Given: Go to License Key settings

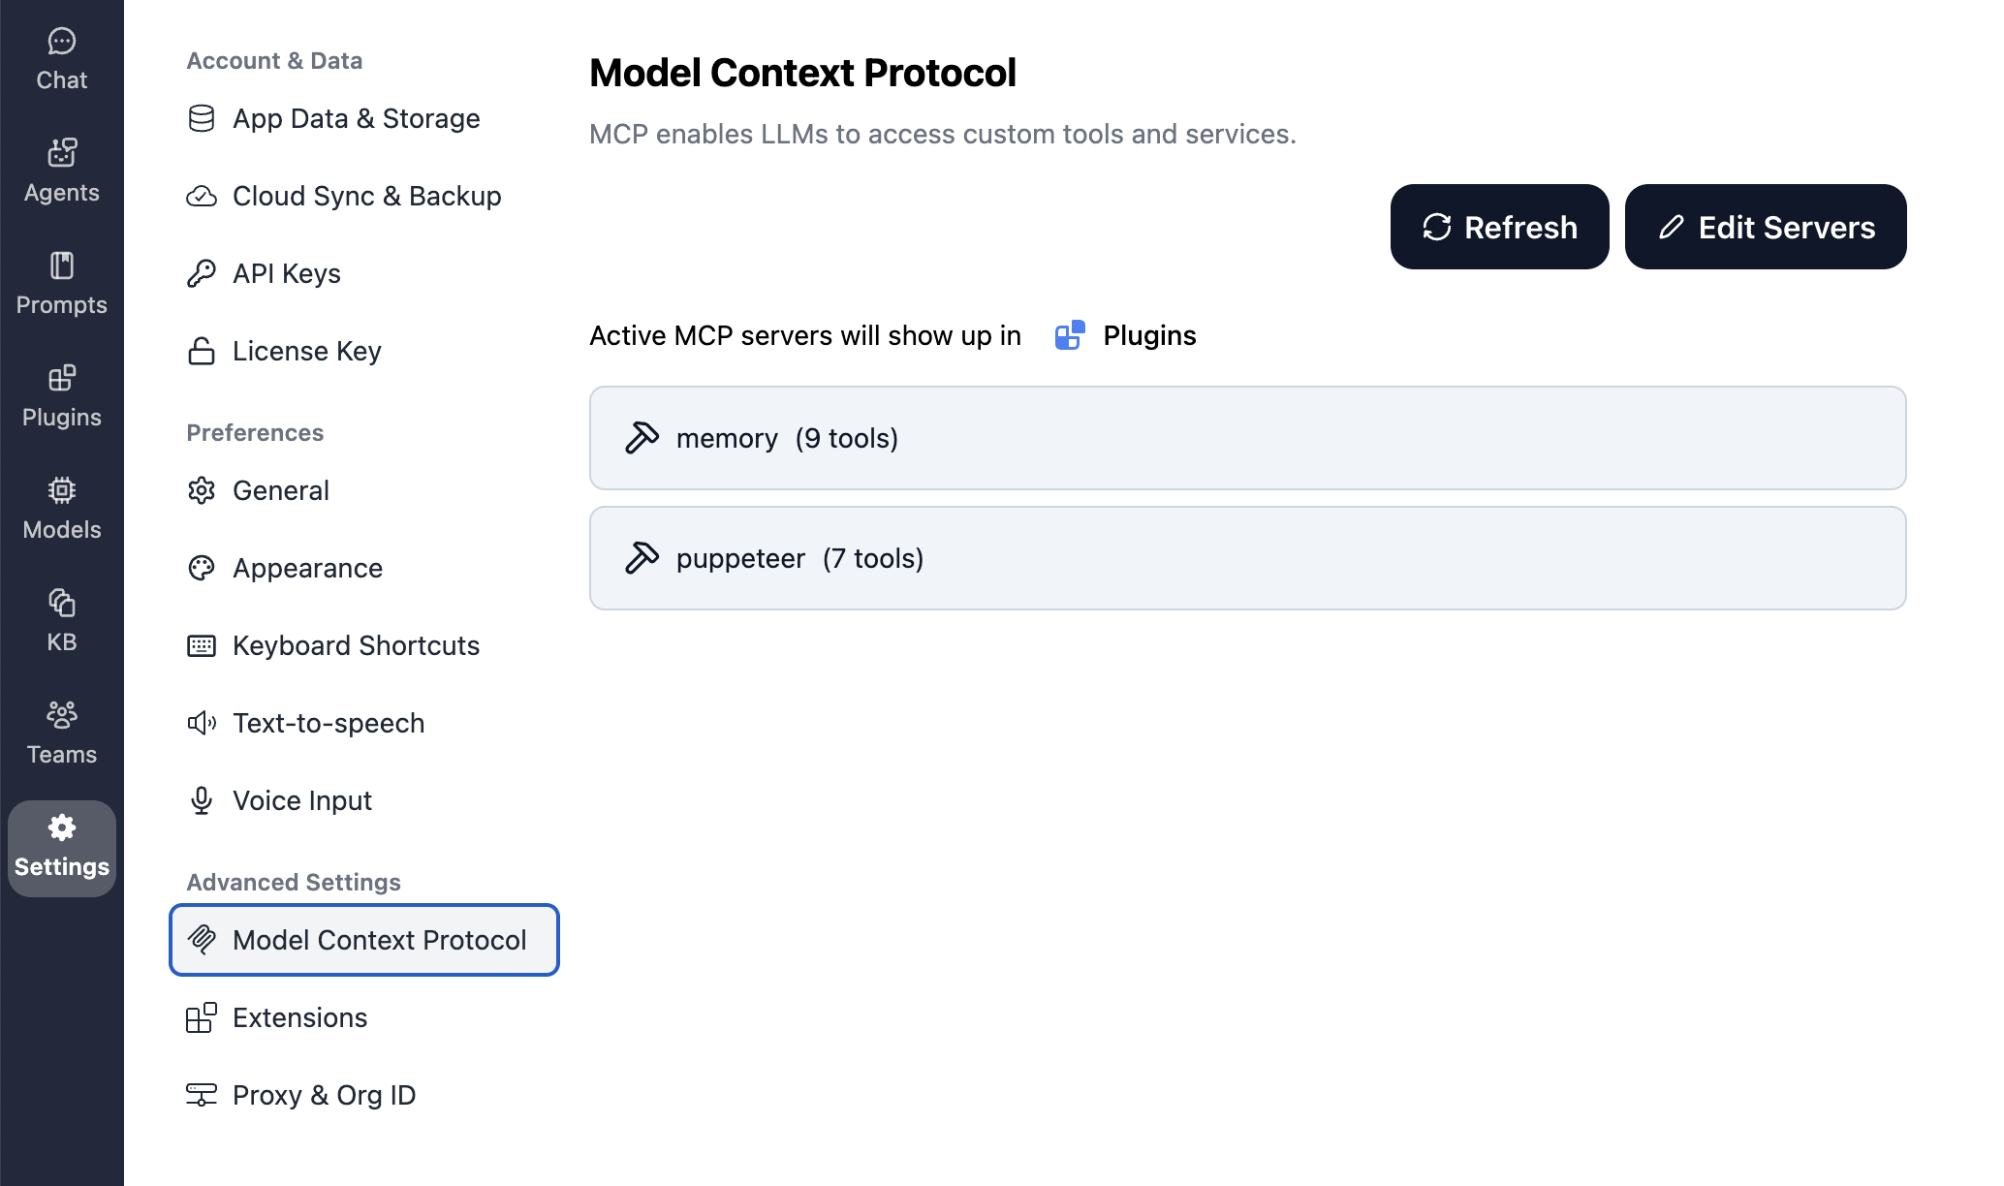Looking at the screenshot, I should tap(306, 351).
